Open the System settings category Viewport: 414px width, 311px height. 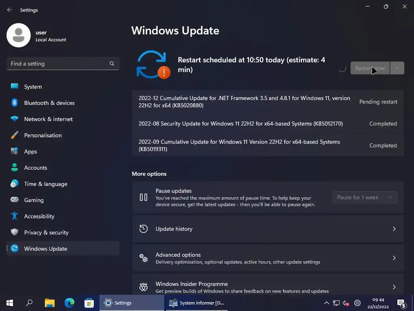pyautogui.click(x=63, y=87)
